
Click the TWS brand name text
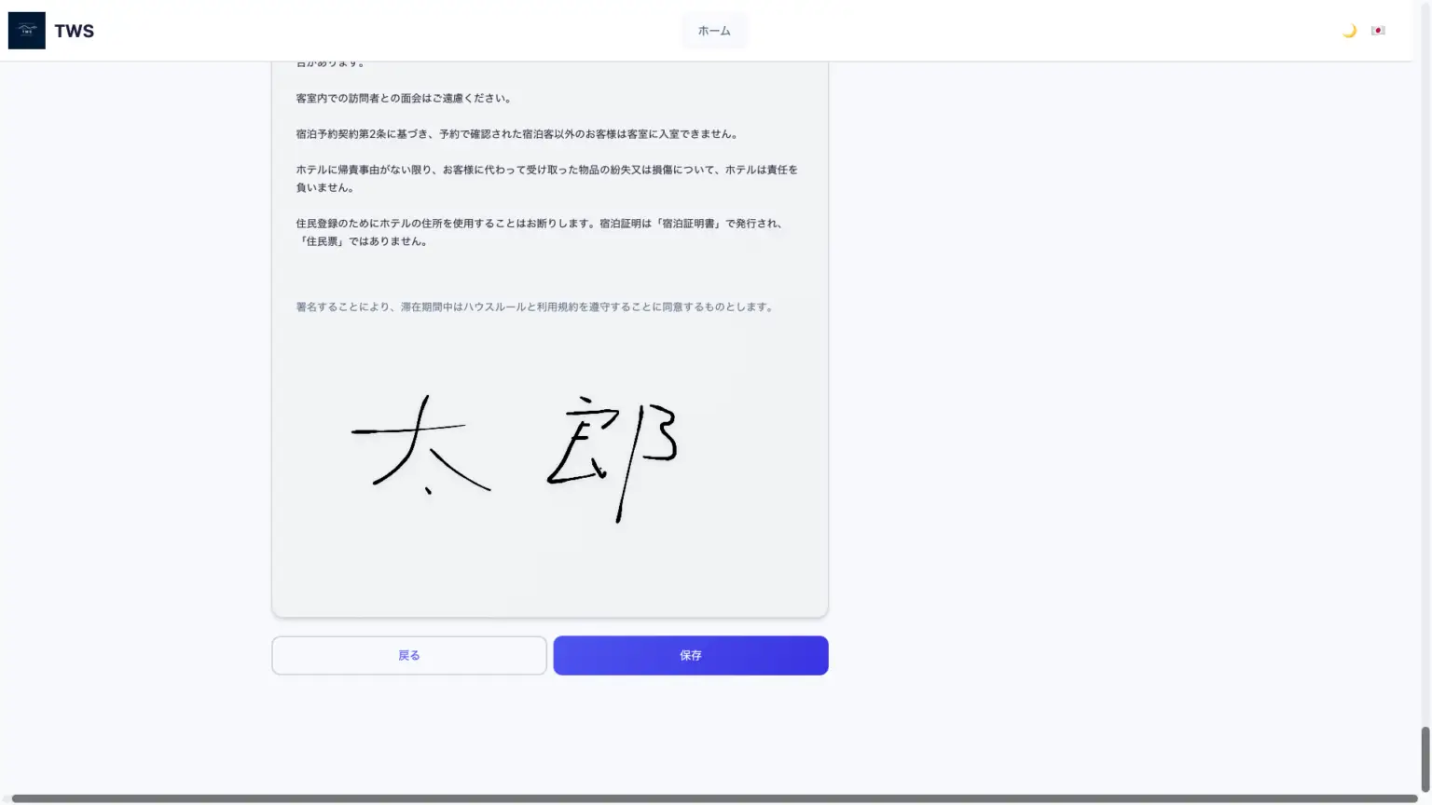tap(75, 31)
